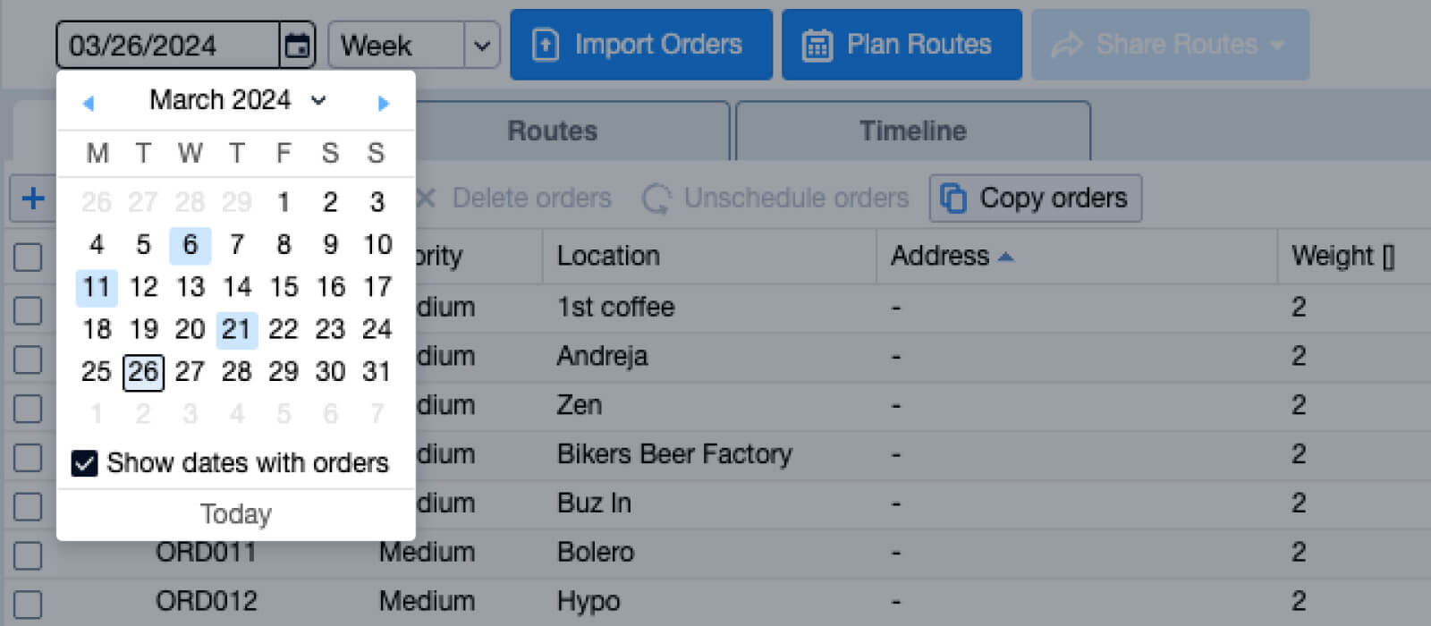Navigate to April with the next arrow
Image resolution: width=1431 pixels, height=626 pixels.
click(x=384, y=103)
